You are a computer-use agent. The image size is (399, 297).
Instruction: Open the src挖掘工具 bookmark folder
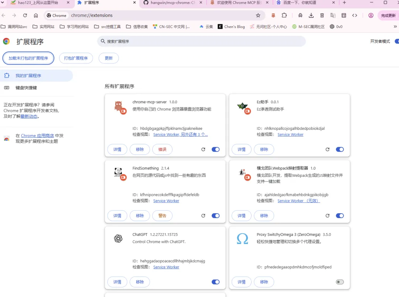coord(107,27)
